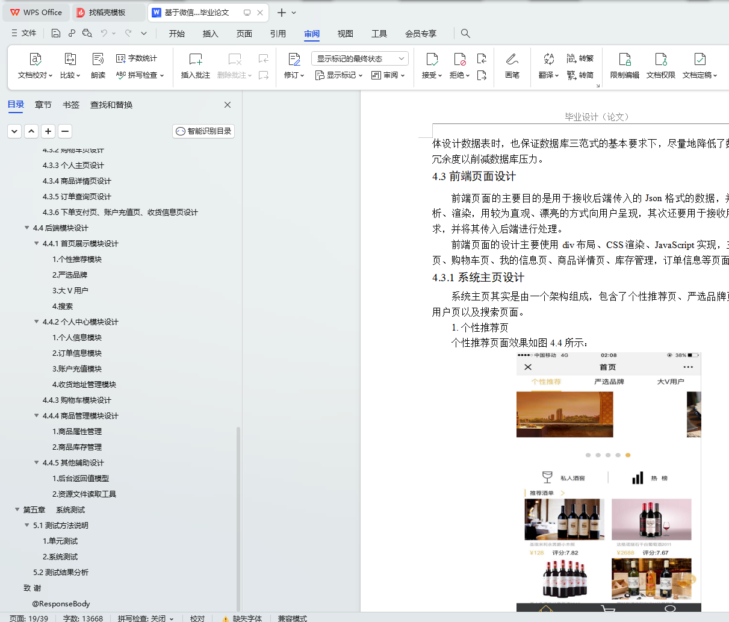Click the 限制编辑 restrict editing icon

625,59
